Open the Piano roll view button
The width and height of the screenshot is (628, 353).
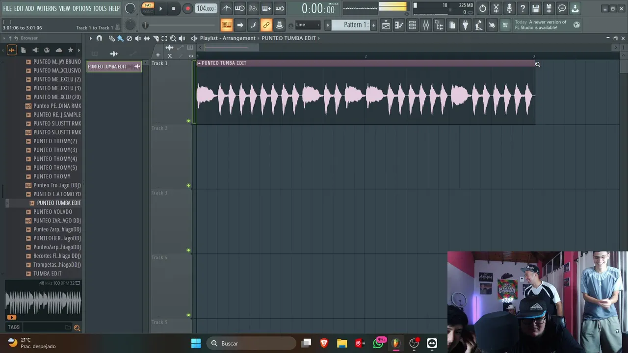coord(399,25)
